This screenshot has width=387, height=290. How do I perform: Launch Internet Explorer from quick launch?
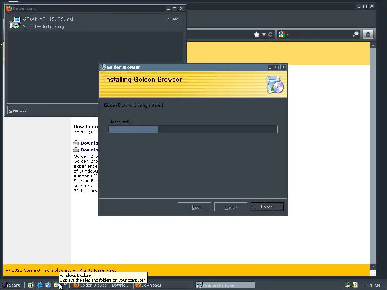tap(39, 285)
